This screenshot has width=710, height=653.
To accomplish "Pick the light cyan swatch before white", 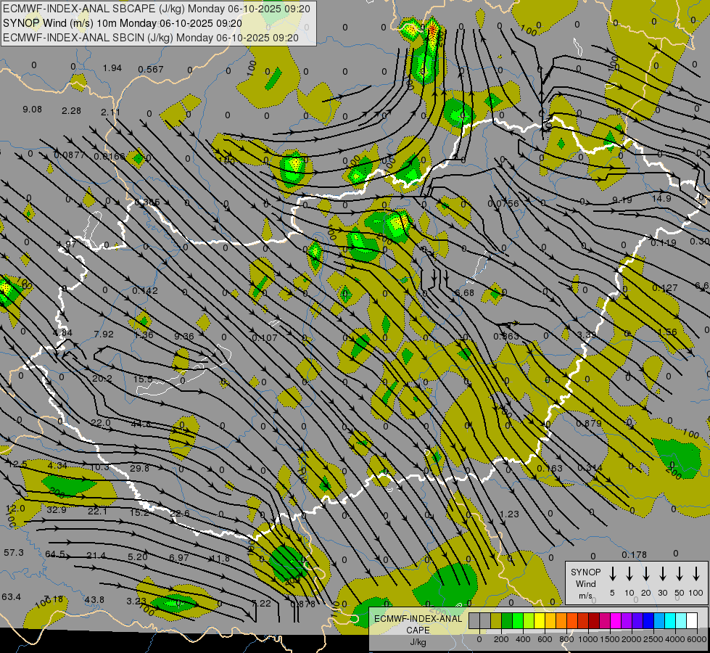I will [680, 621].
